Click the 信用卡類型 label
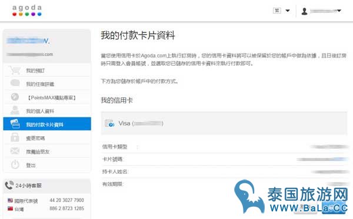 coord(115,147)
